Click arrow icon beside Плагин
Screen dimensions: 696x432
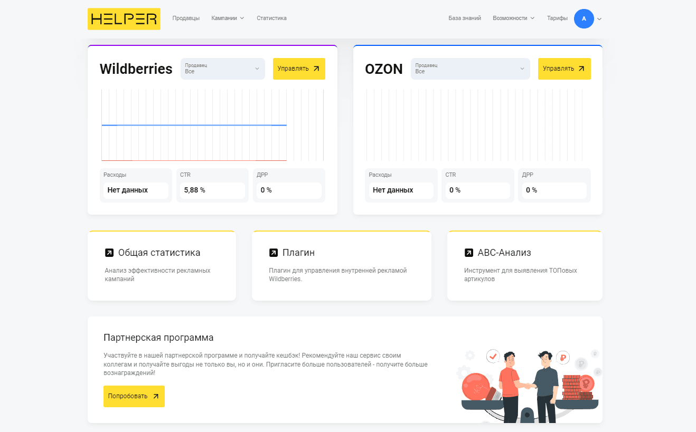tap(274, 253)
